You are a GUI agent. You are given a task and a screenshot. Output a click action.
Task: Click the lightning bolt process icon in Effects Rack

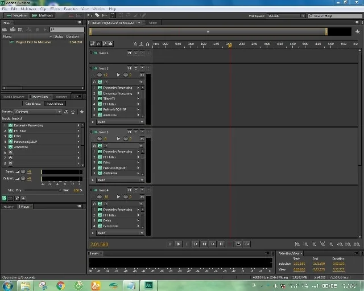point(23,198)
